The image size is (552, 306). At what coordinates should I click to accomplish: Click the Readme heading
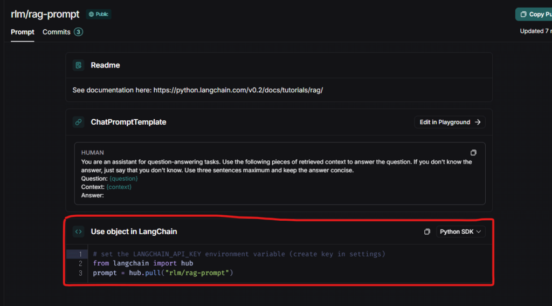(105, 65)
